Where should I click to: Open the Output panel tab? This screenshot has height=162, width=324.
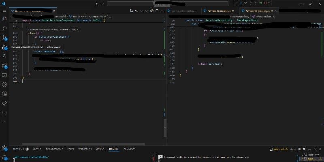pos(37,149)
